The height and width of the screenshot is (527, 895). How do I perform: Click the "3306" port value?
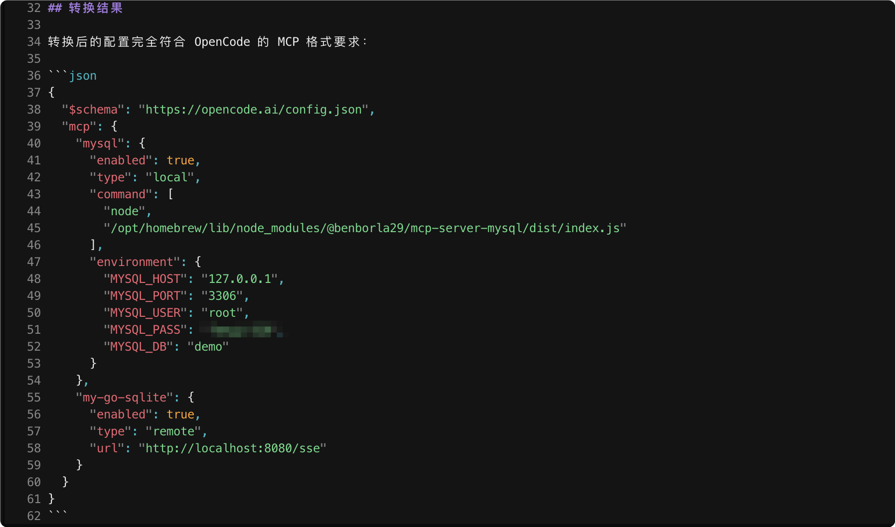point(222,296)
